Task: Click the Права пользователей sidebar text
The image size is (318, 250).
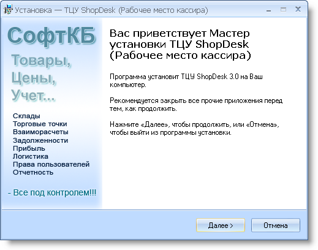Action: pos(51,164)
